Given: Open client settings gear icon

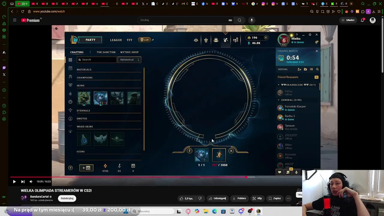Looking at the screenshot, I should click(x=310, y=35).
